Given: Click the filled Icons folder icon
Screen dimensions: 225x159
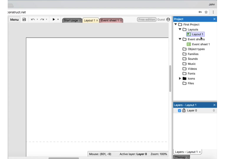Looking at the screenshot, I should 184,78.
